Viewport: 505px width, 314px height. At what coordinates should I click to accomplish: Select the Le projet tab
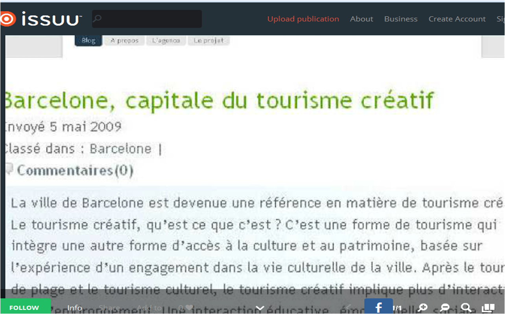(208, 40)
